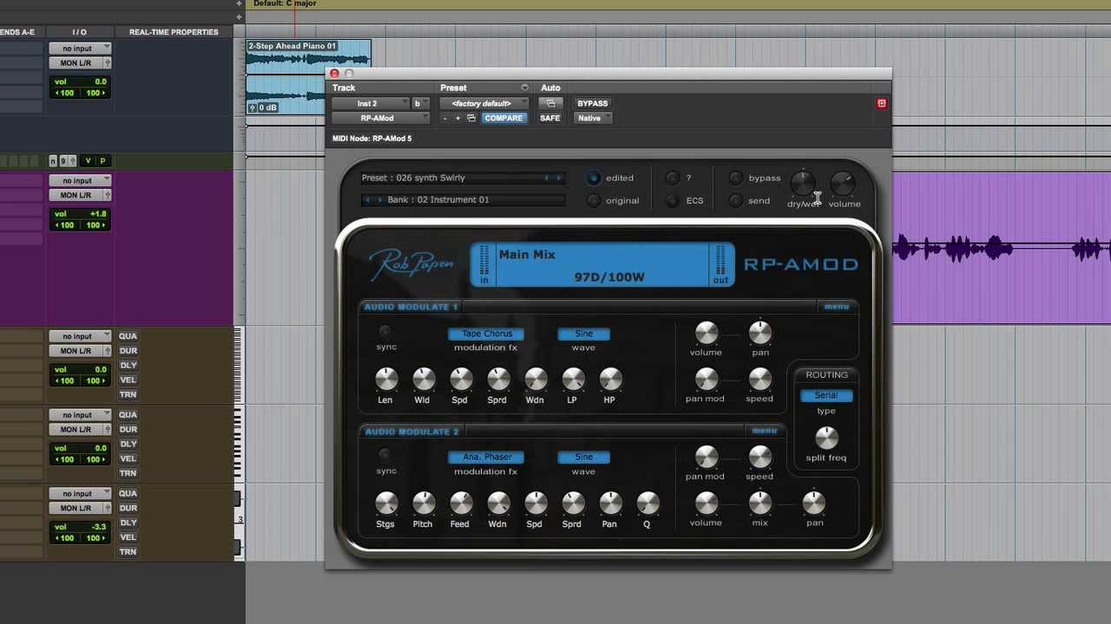Click the ECS button LED
This screenshot has width=1111, height=624.
point(673,200)
